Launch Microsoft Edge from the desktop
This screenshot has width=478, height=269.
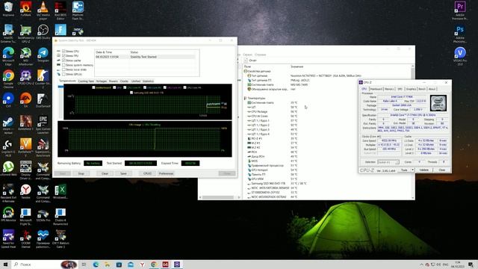coord(8,56)
